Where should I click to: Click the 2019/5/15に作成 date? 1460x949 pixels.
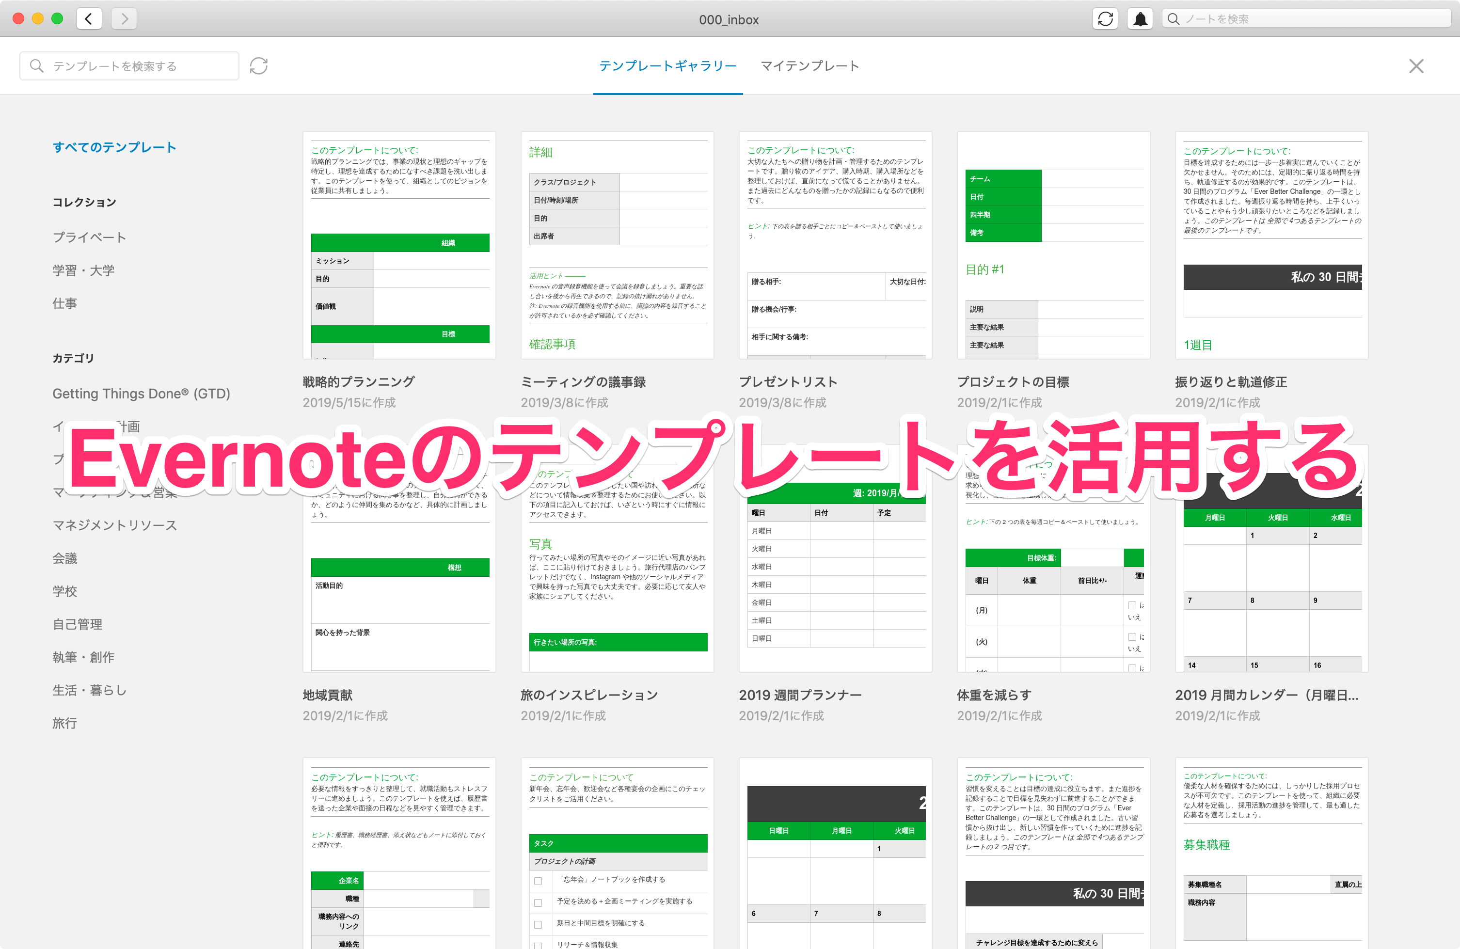pyautogui.click(x=349, y=402)
